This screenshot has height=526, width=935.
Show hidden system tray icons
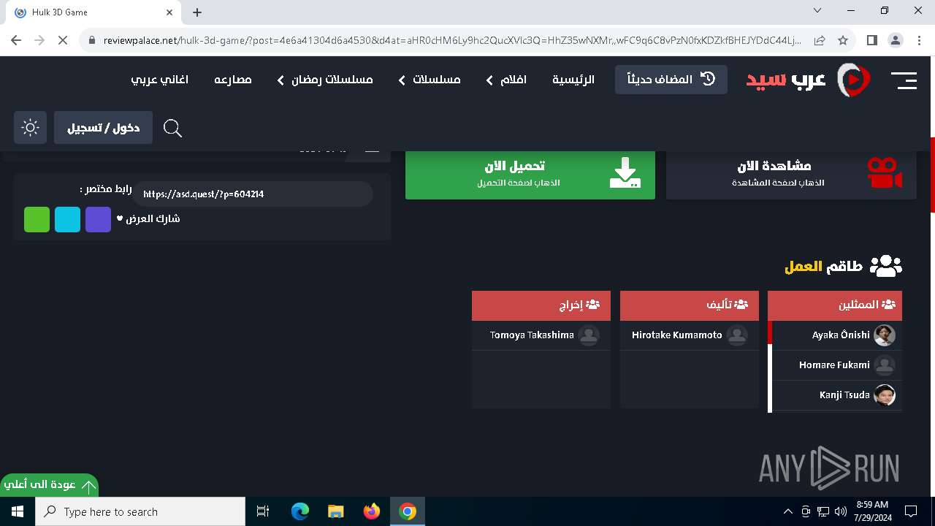pyautogui.click(x=788, y=511)
